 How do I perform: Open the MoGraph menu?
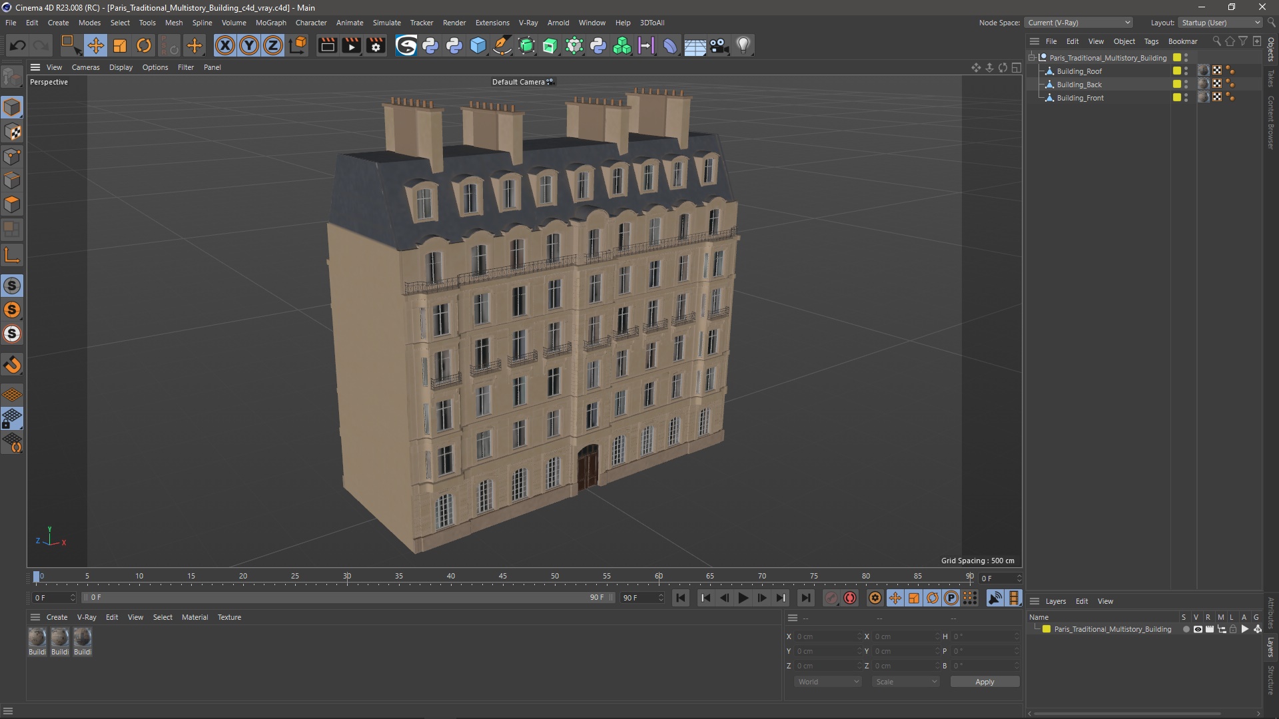tap(270, 23)
